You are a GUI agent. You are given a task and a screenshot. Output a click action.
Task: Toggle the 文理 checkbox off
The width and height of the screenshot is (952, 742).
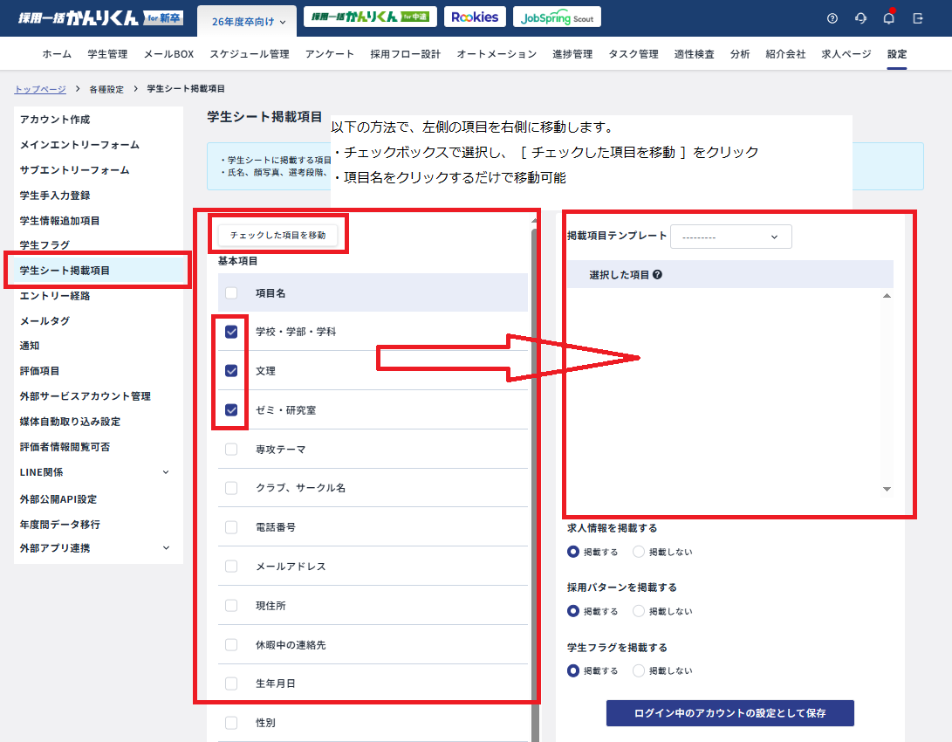tap(230, 370)
